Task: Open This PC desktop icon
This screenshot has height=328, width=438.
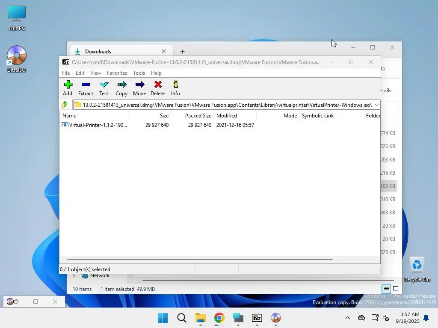Action: (x=17, y=18)
